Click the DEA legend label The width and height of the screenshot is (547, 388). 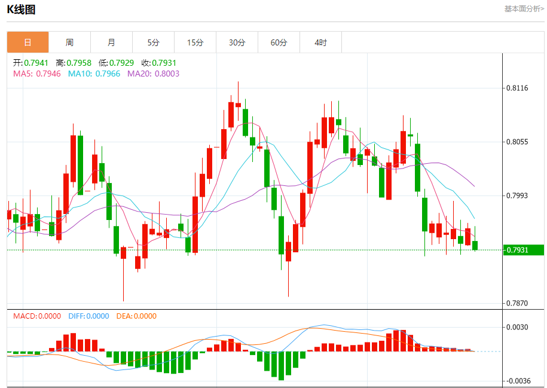point(136,316)
